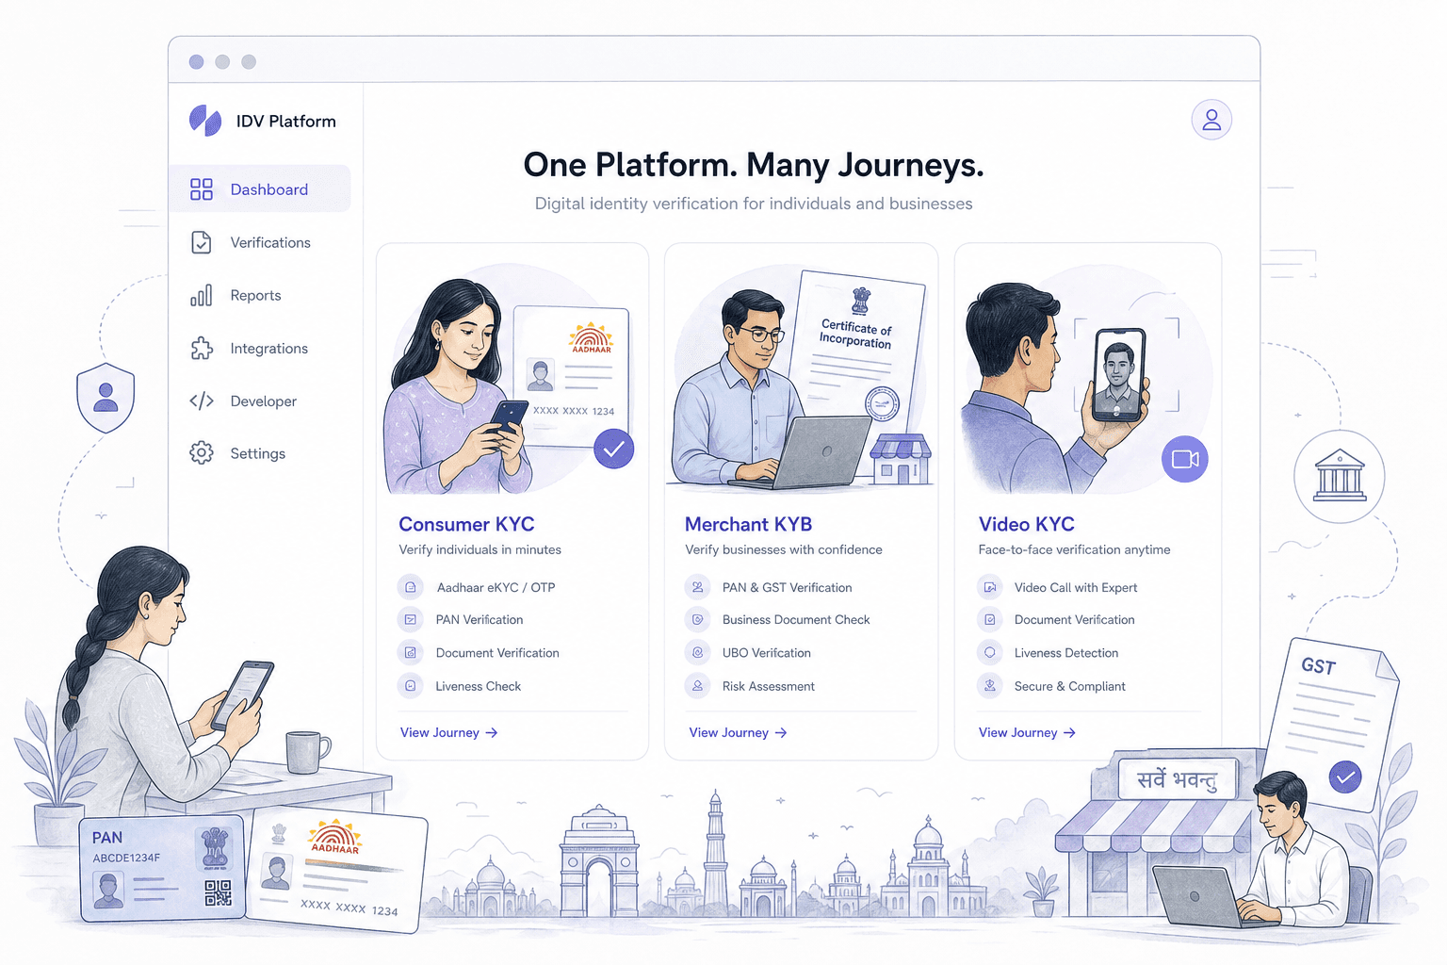Image resolution: width=1447 pixels, height=965 pixels.
Task: Click the icon beside PAN & GST Verification
Action: tap(697, 587)
